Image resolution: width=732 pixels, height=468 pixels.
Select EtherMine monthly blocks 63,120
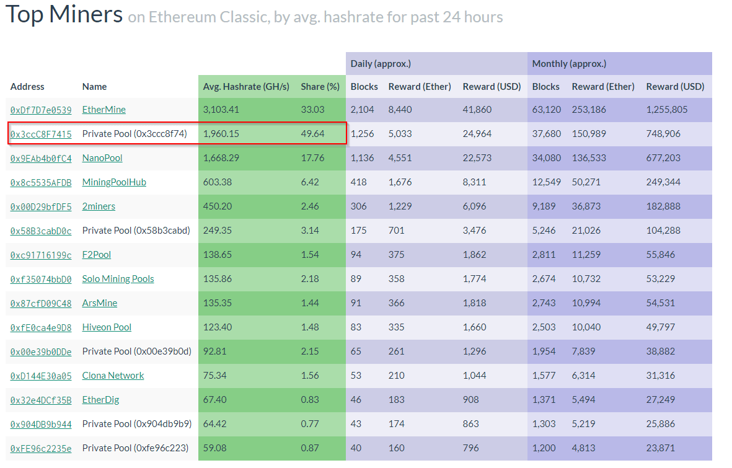547,110
